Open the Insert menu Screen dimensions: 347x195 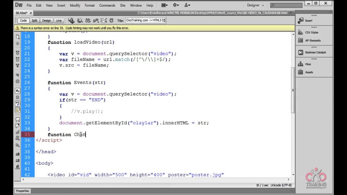61,5
